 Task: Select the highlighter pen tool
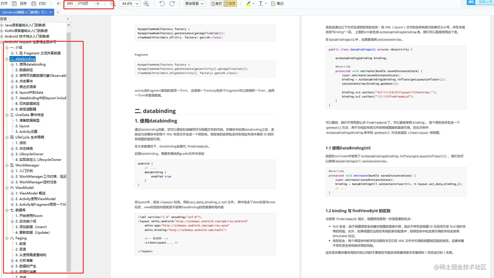pos(248,4)
